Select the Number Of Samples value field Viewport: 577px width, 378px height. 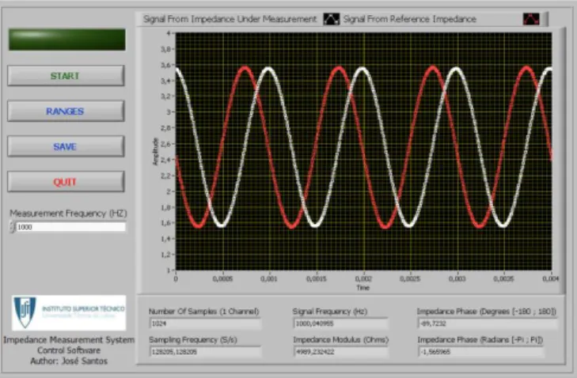click(x=205, y=323)
